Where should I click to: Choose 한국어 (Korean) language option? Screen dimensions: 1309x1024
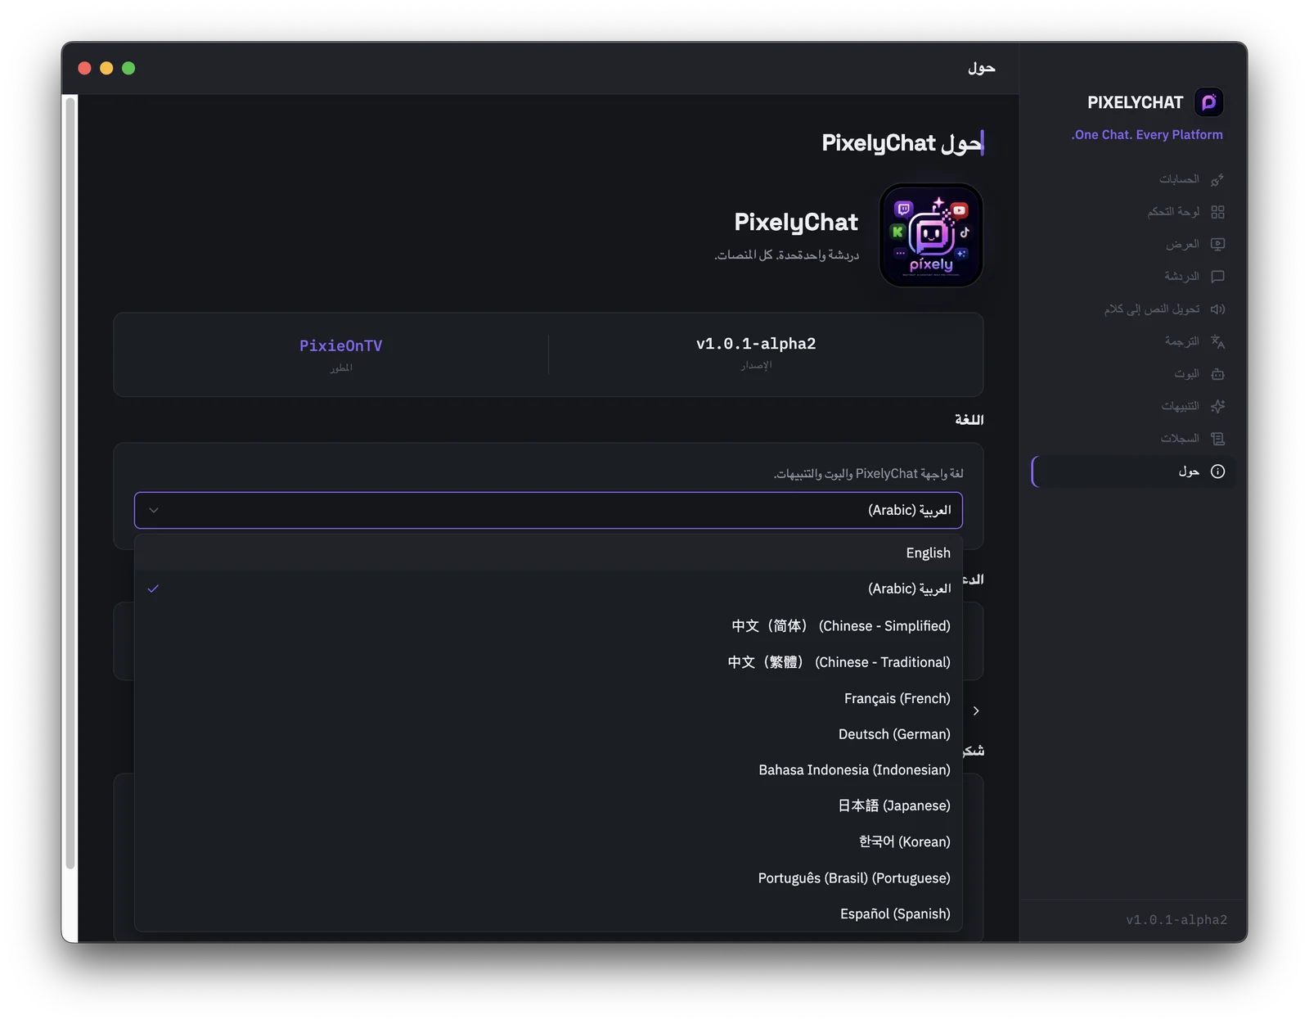[548, 841]
